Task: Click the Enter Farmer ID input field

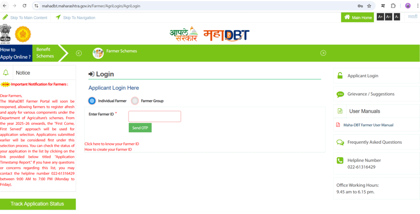Action: tap(155, 116)
